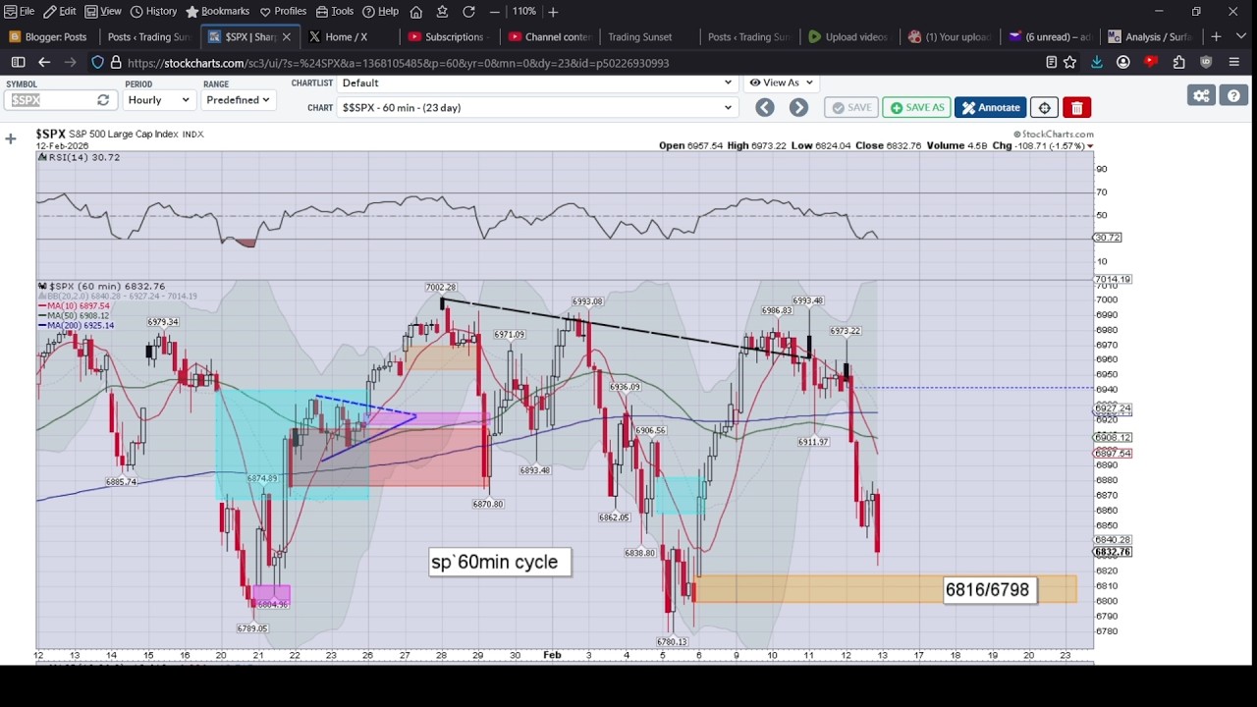
Task: Switch to the Upload videos tab
Action: coord(848,37)
